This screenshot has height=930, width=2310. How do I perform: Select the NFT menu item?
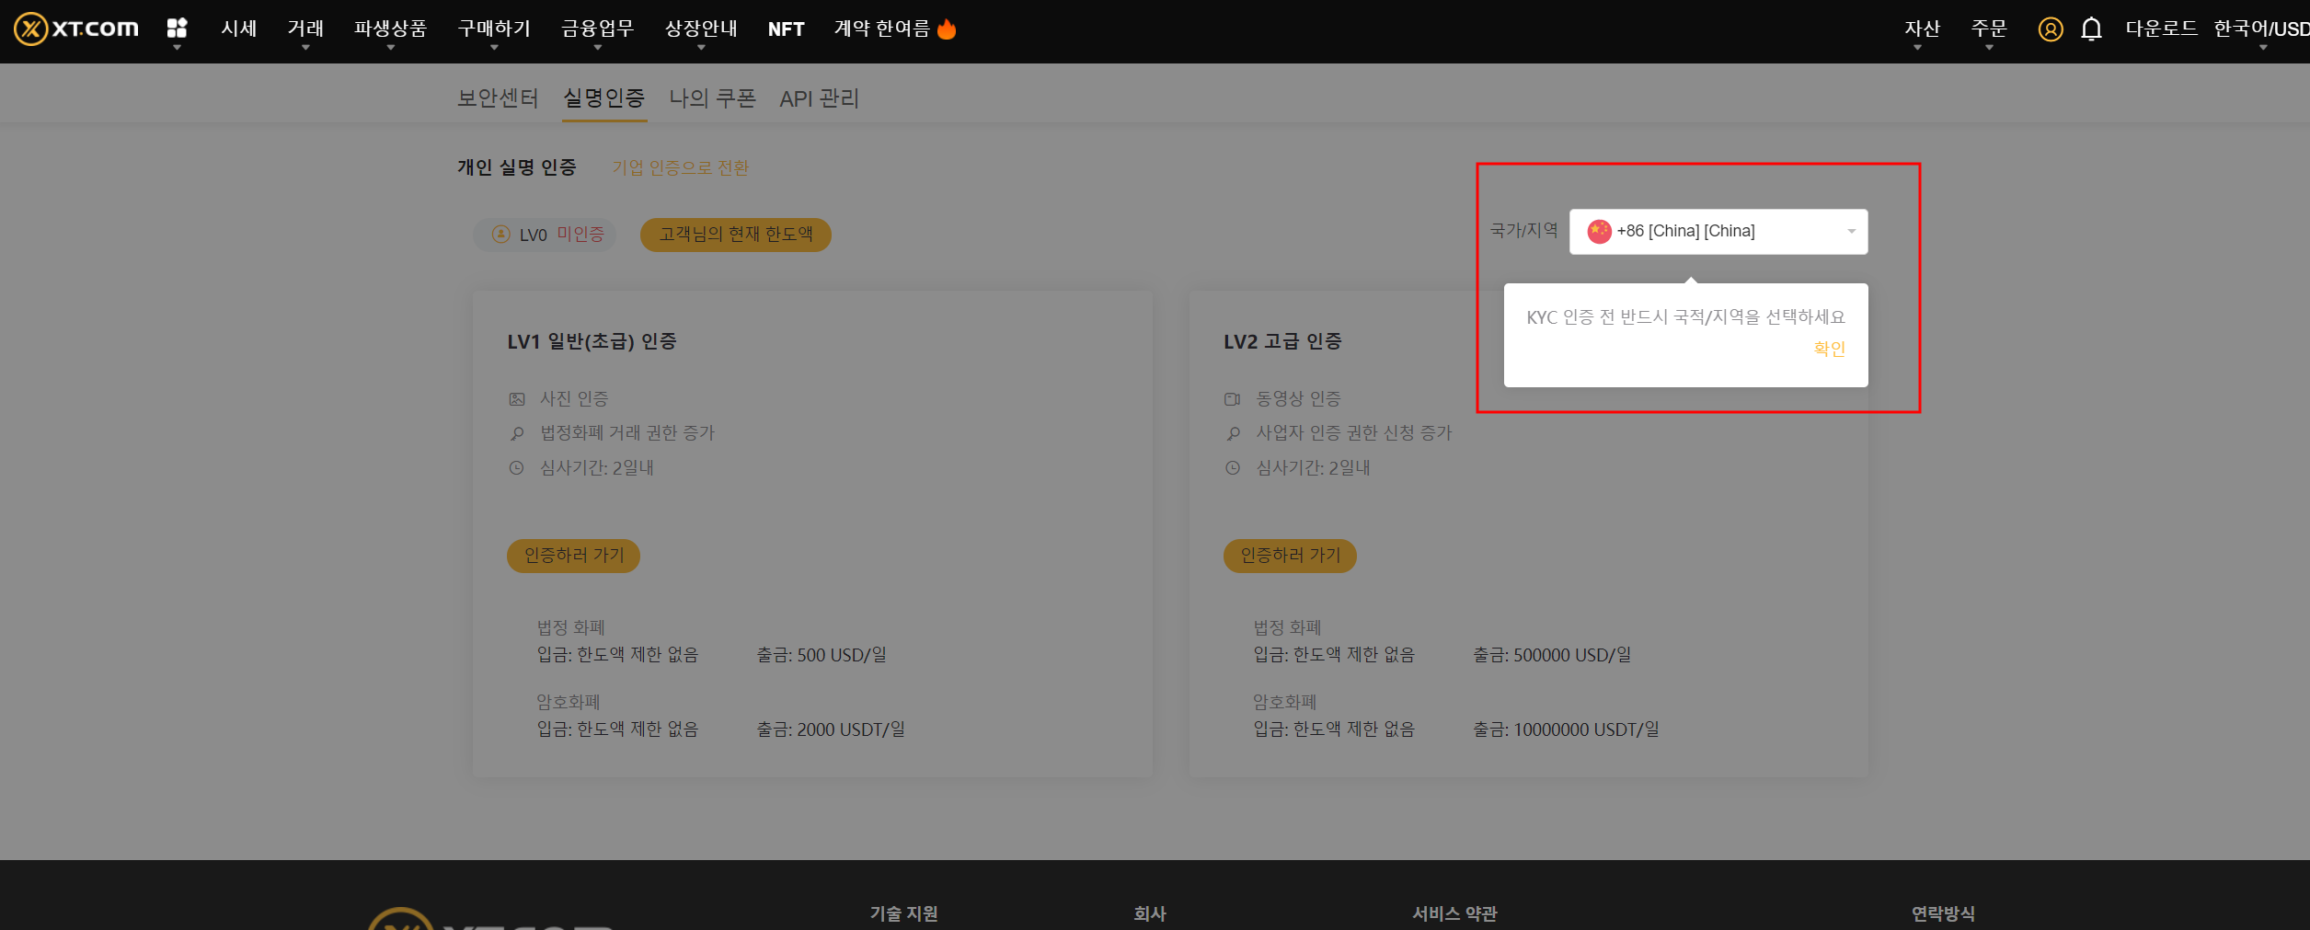pos(786,29)
